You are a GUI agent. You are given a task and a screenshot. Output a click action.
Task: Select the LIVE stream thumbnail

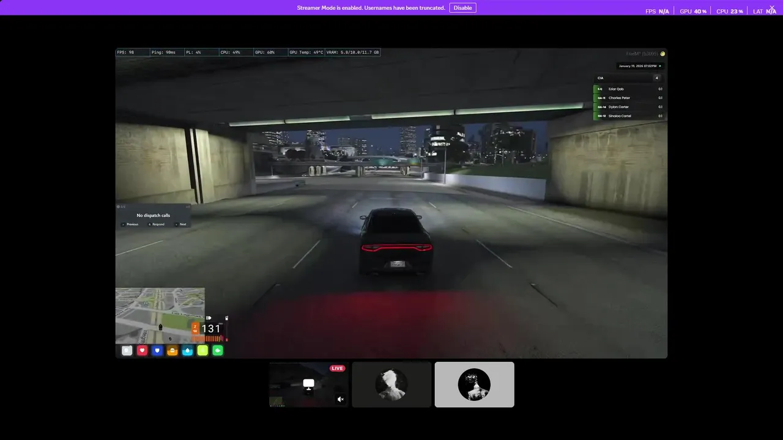pyautogui.click(x=309, y=384)
